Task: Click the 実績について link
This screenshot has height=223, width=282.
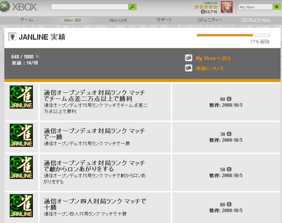Action: (210, 68)
